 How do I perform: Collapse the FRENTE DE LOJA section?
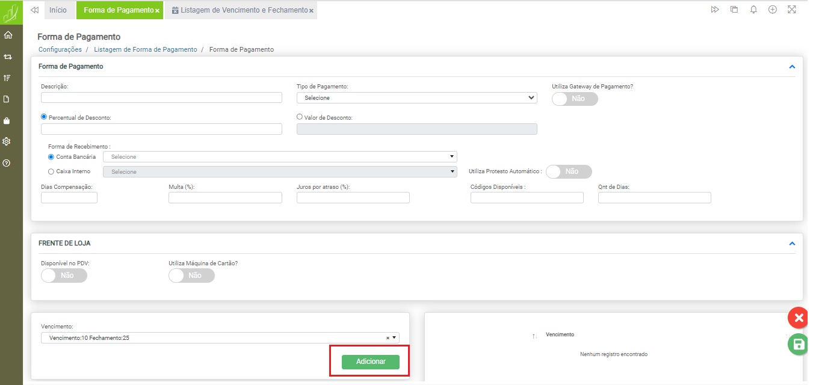[x=792, y=244]
